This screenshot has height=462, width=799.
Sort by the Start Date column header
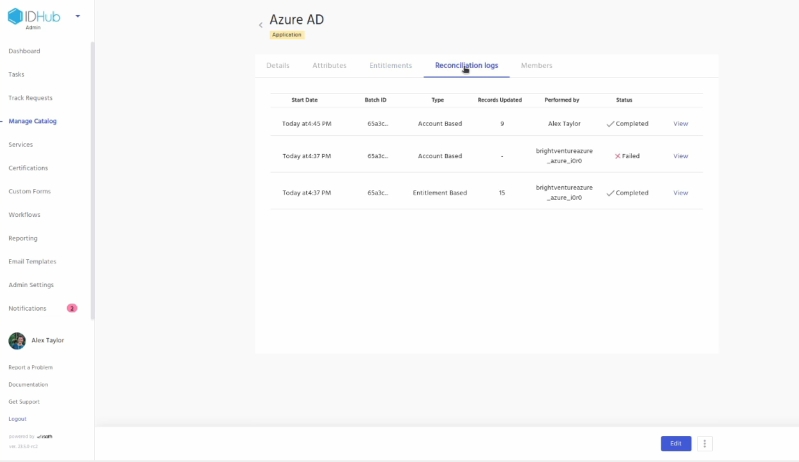pyautogui.click(x=304, y=100)
